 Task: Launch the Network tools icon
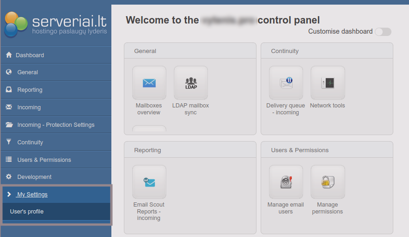327,83
